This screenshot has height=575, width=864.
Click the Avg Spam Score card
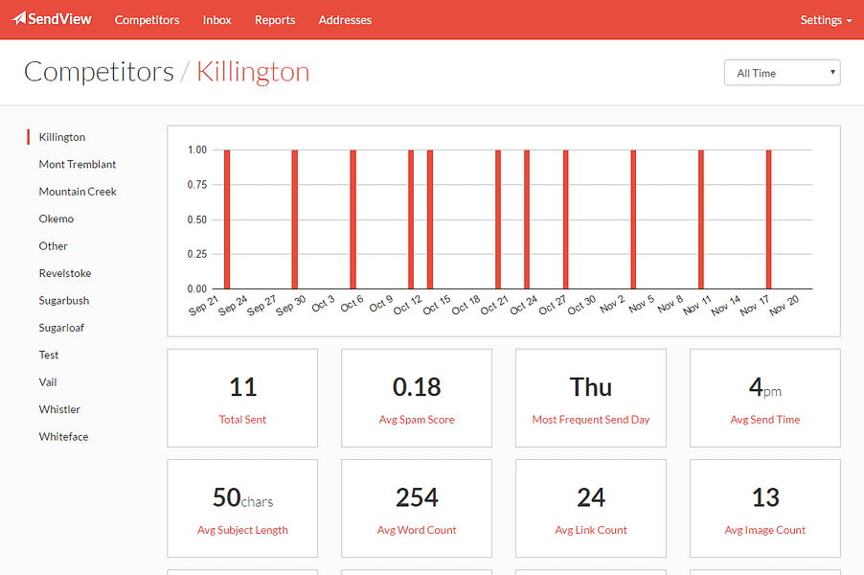417,398
